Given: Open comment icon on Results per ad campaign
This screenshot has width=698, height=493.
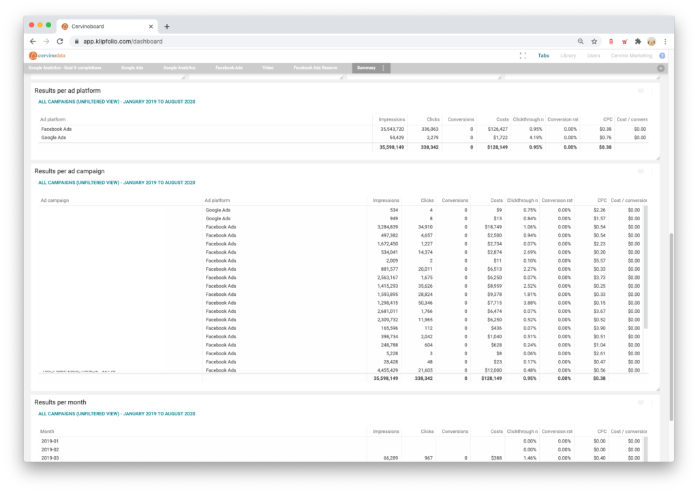Looking at the screenshot, I should [x=641, y=172].
